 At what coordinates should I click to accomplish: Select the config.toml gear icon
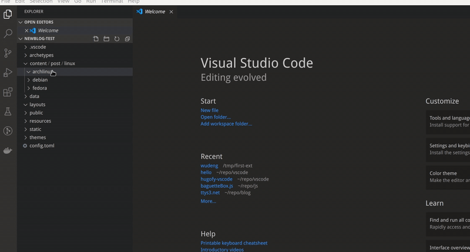click(x=25, y=145)
